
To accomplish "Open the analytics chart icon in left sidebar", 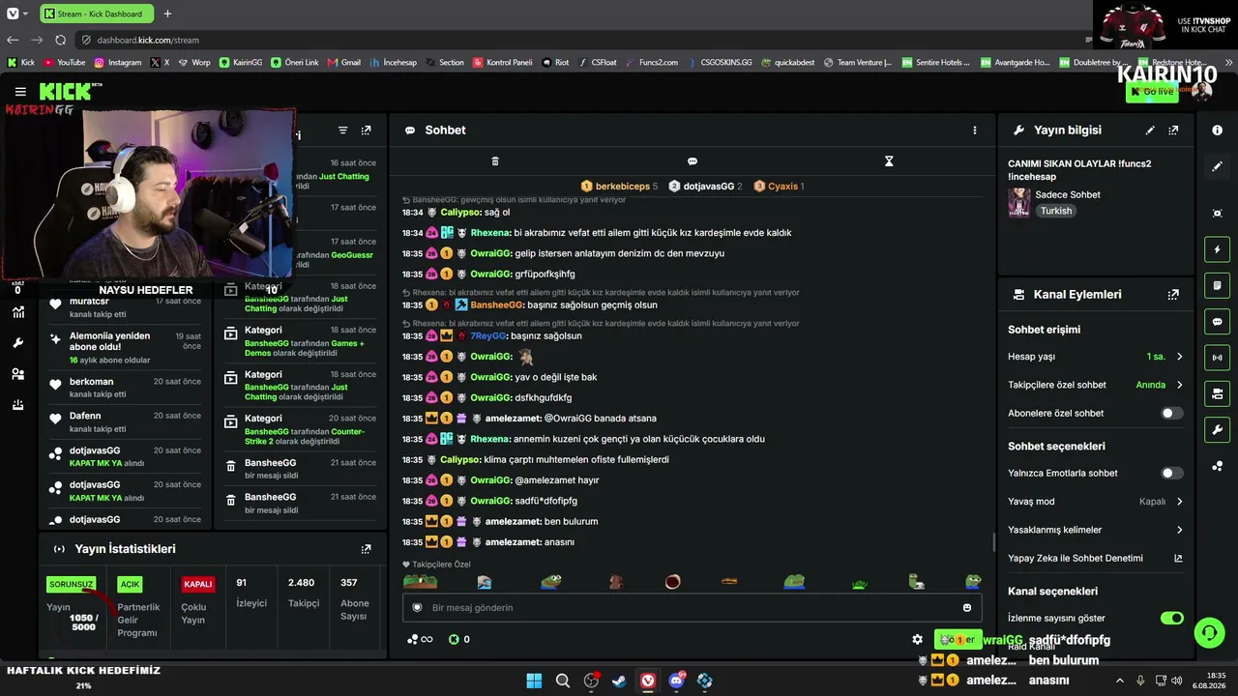I will coord(17,312).
